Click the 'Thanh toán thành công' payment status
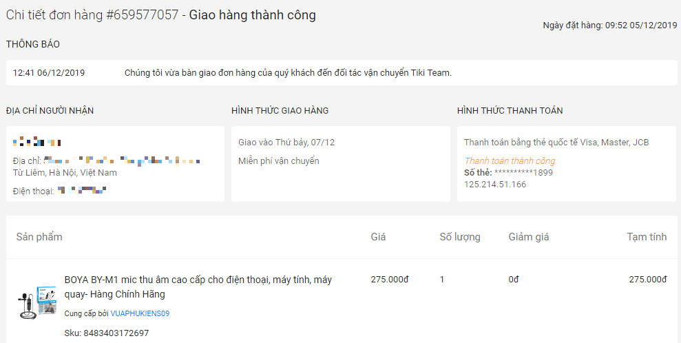Image resolution: width=681 pixels, height=343 pixels. (510, 161)
